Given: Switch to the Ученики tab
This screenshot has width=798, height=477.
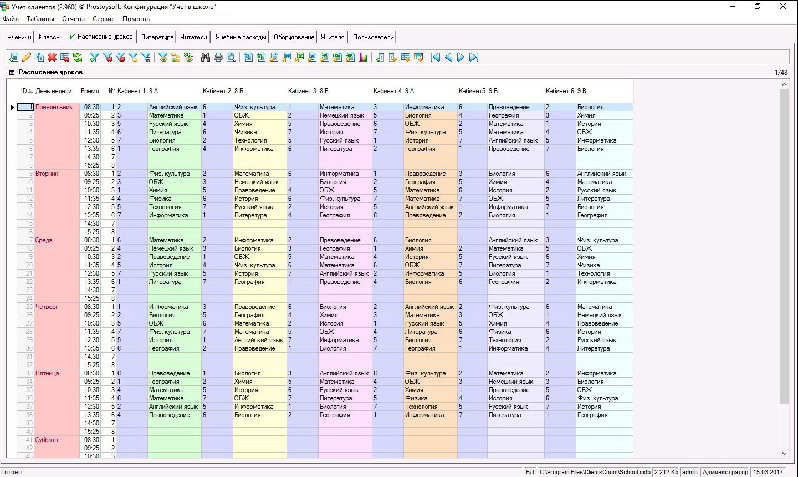Looking at the screenshot, I should [19, 37].
